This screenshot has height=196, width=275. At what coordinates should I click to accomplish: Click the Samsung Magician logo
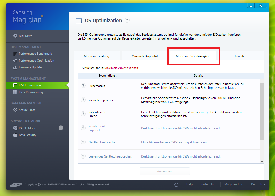coord(28,17)
